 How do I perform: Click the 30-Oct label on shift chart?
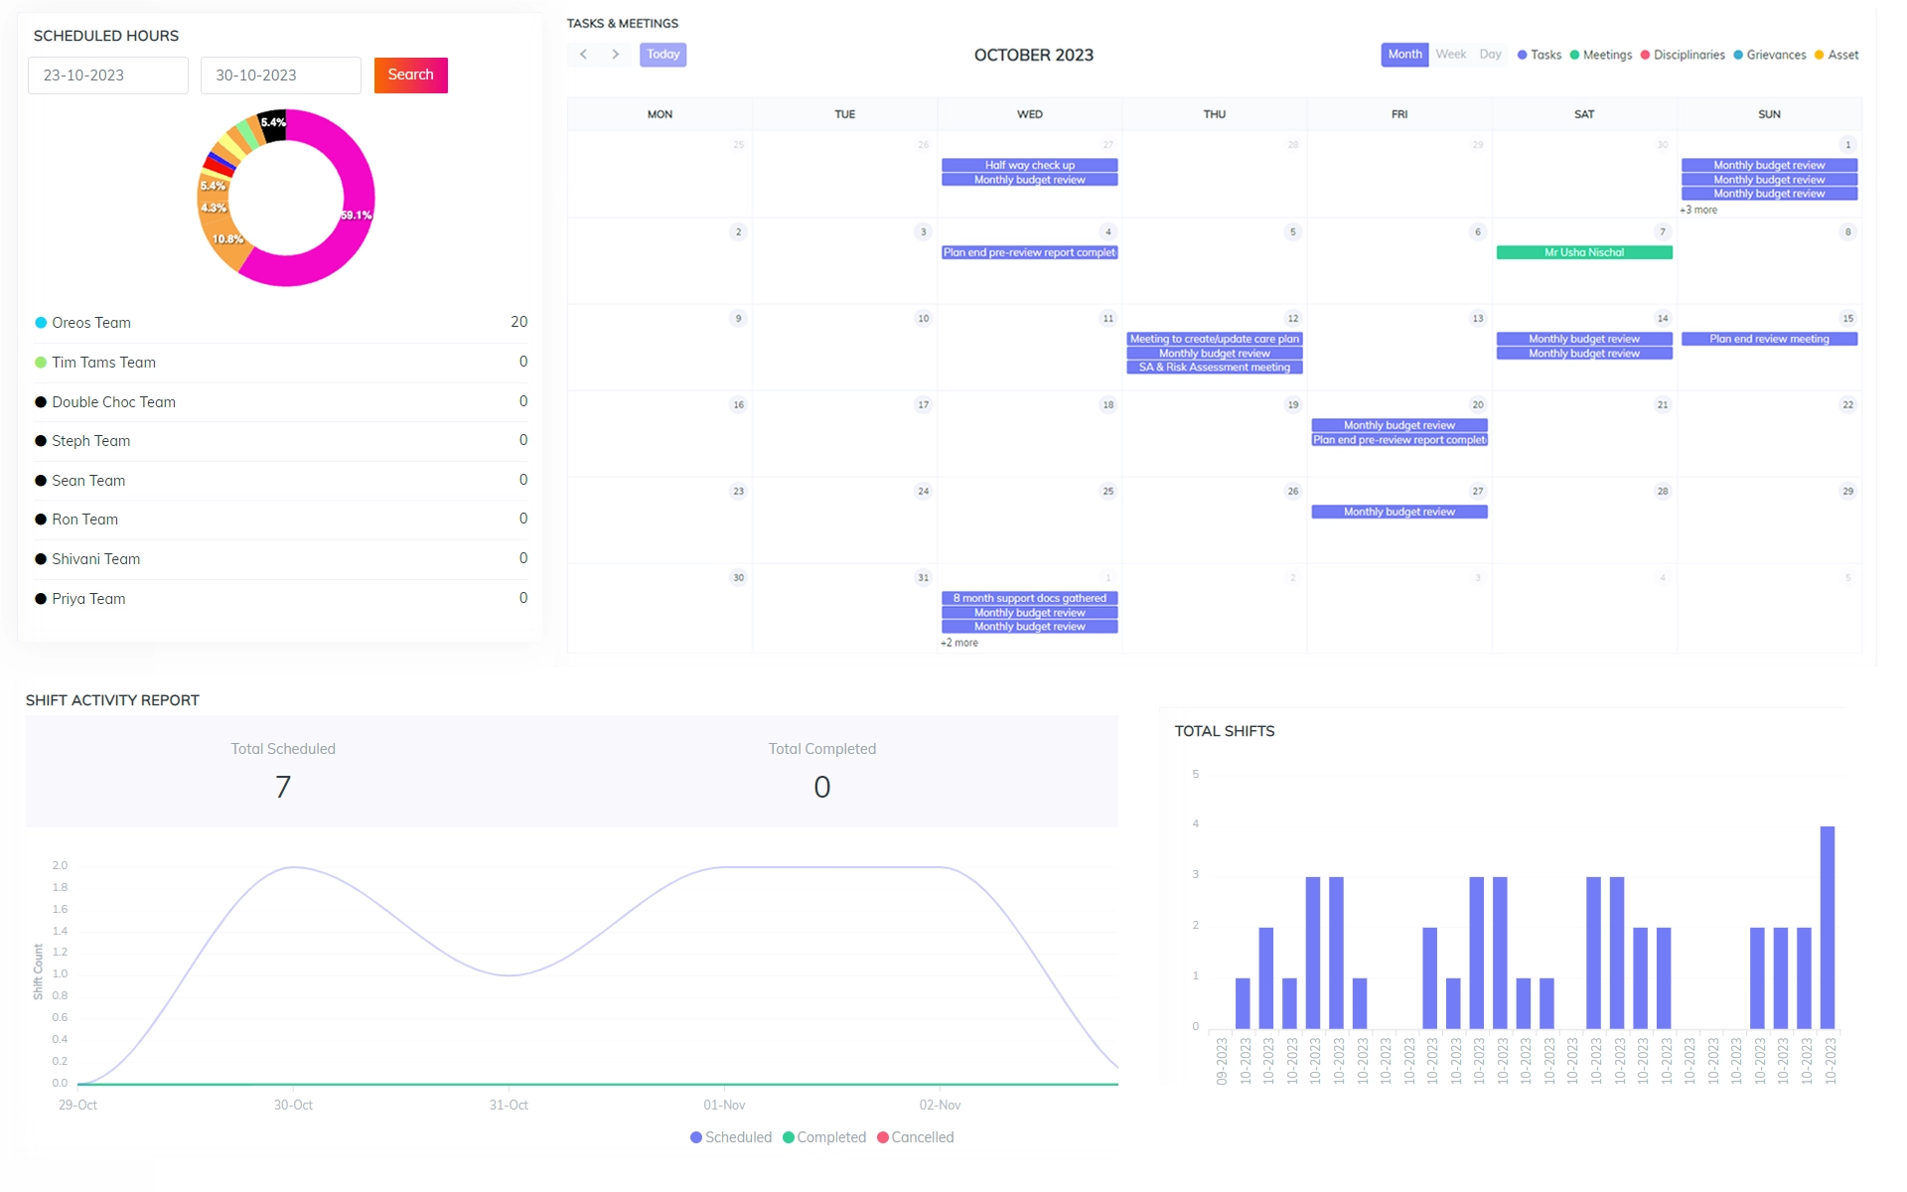click(x=293, y=1106)
